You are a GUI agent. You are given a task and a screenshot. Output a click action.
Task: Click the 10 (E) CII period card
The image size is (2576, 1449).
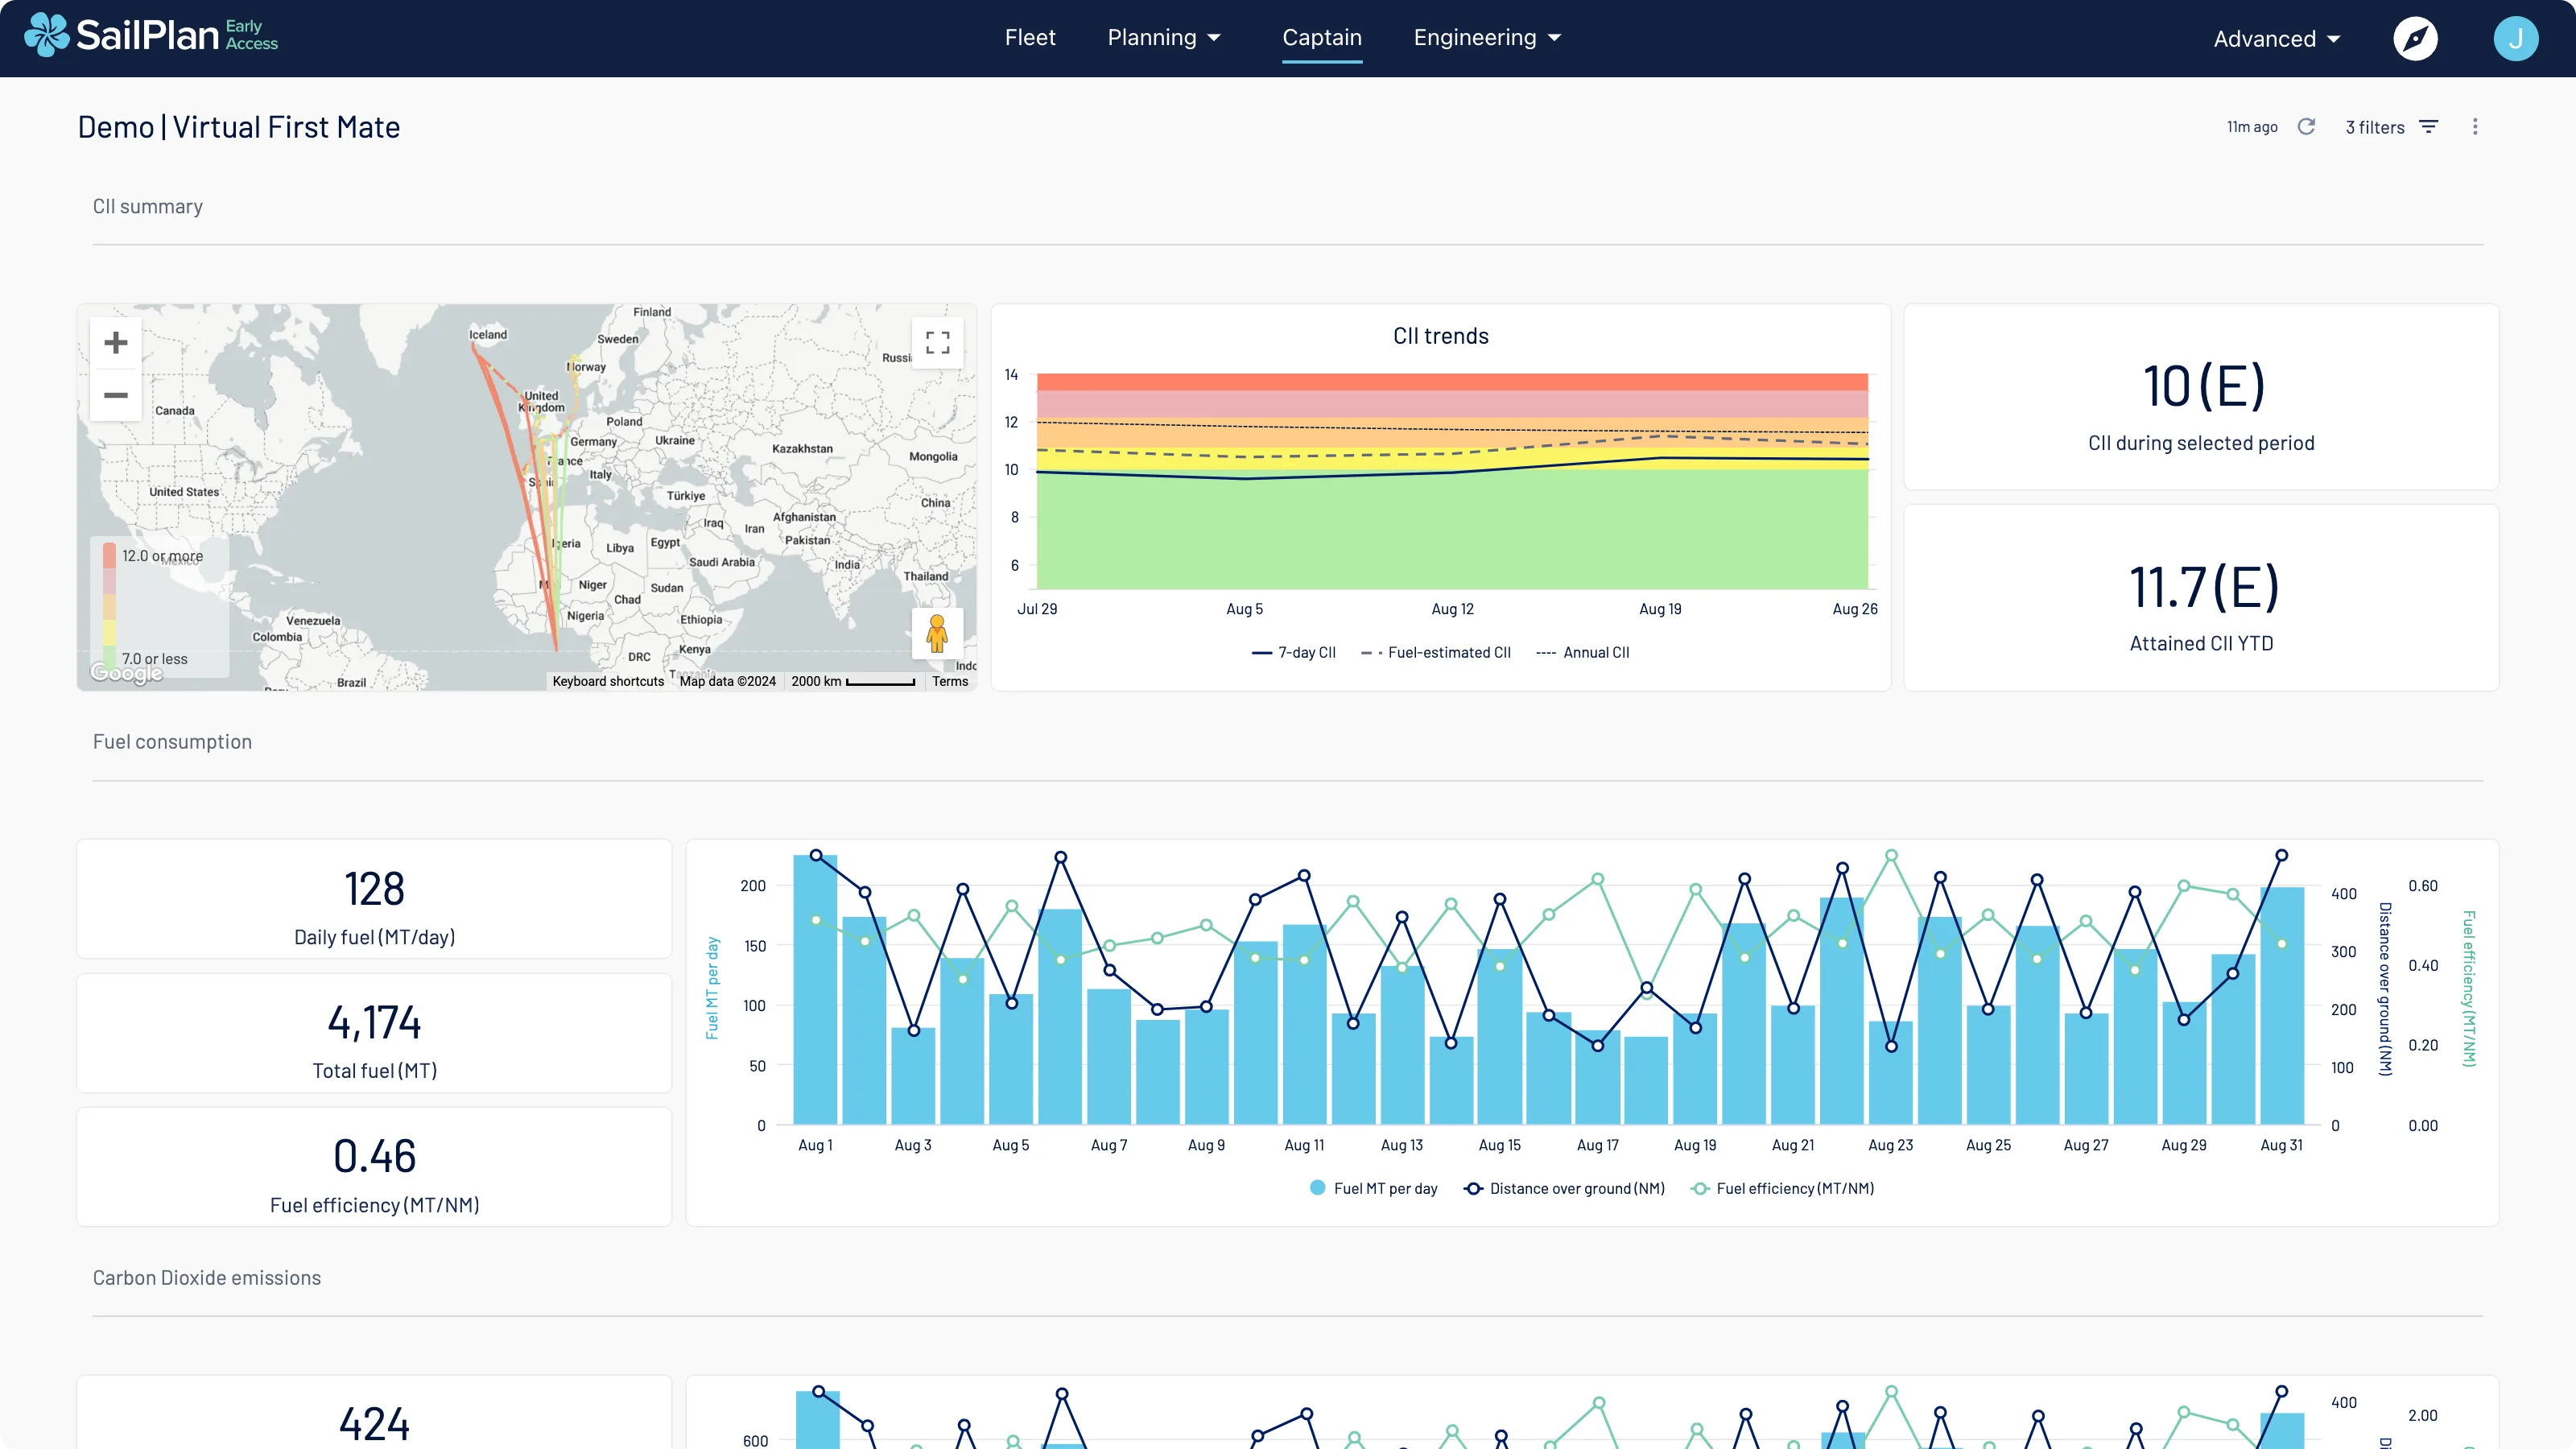[x=2201, y=397]
